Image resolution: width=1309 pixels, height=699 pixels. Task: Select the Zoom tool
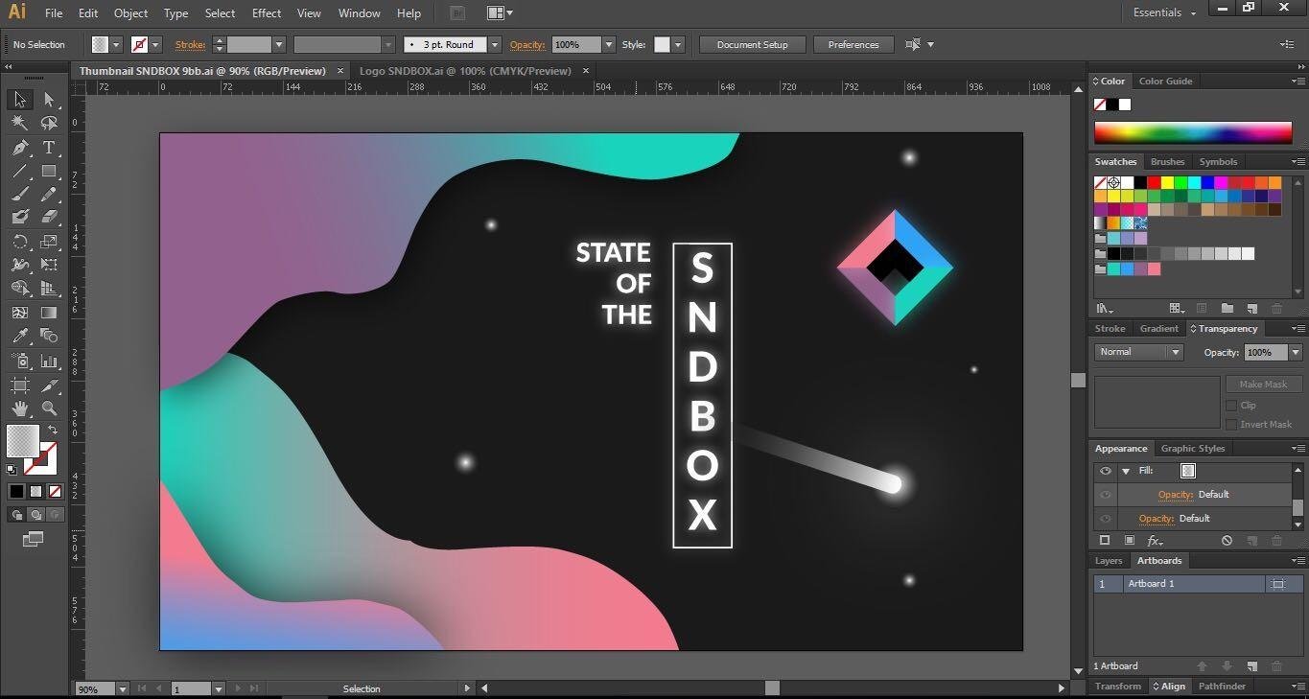(49, 408)
